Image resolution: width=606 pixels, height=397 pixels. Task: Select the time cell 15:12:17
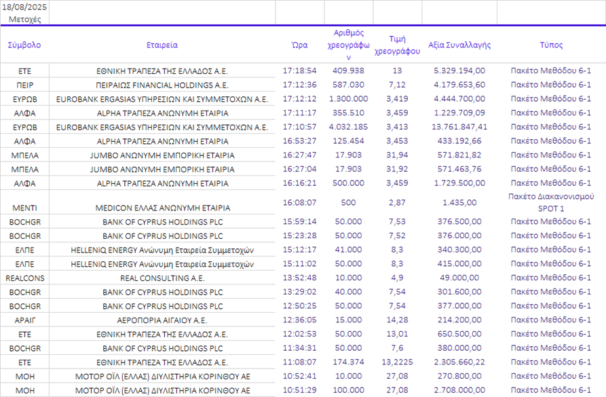[x=299, y=250]
